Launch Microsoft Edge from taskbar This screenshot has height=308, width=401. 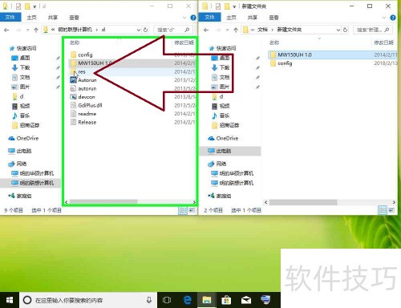[x=188, y=300]
